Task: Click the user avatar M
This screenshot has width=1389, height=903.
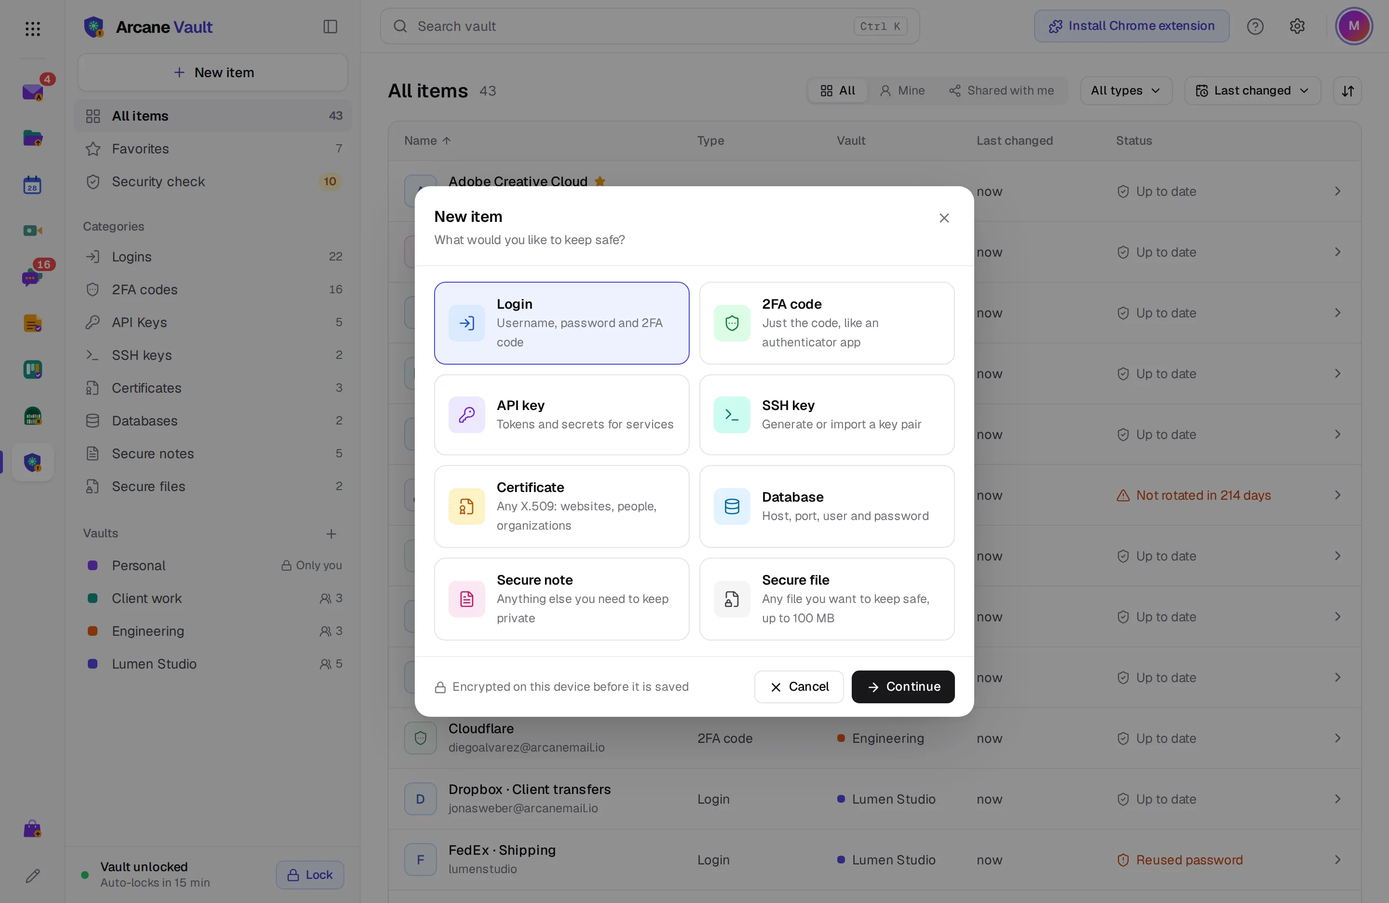Action: tap(1354, 26)
